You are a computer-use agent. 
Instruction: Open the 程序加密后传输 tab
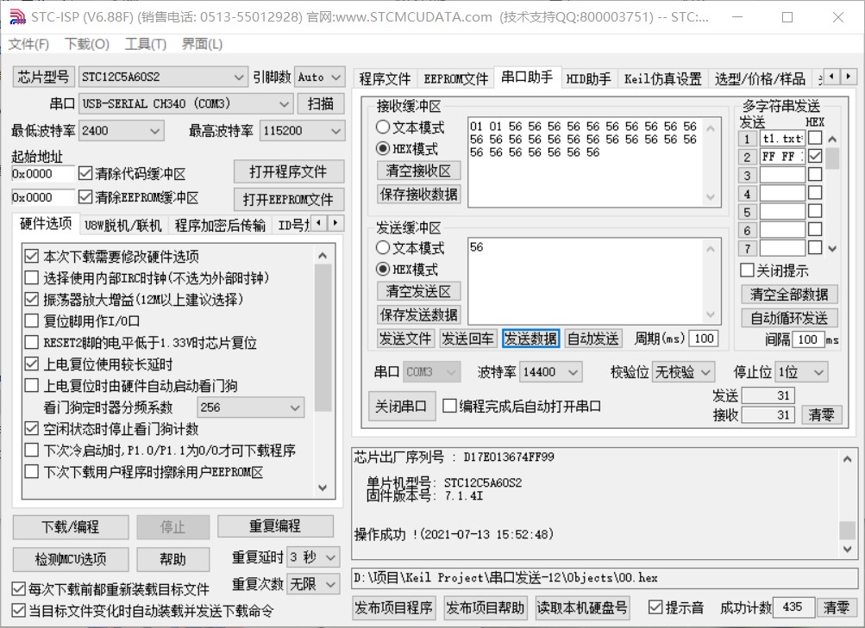click(x=220, y=226)
